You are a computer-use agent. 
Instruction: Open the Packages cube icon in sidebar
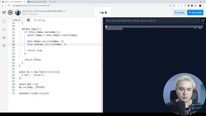pos(4,38)
